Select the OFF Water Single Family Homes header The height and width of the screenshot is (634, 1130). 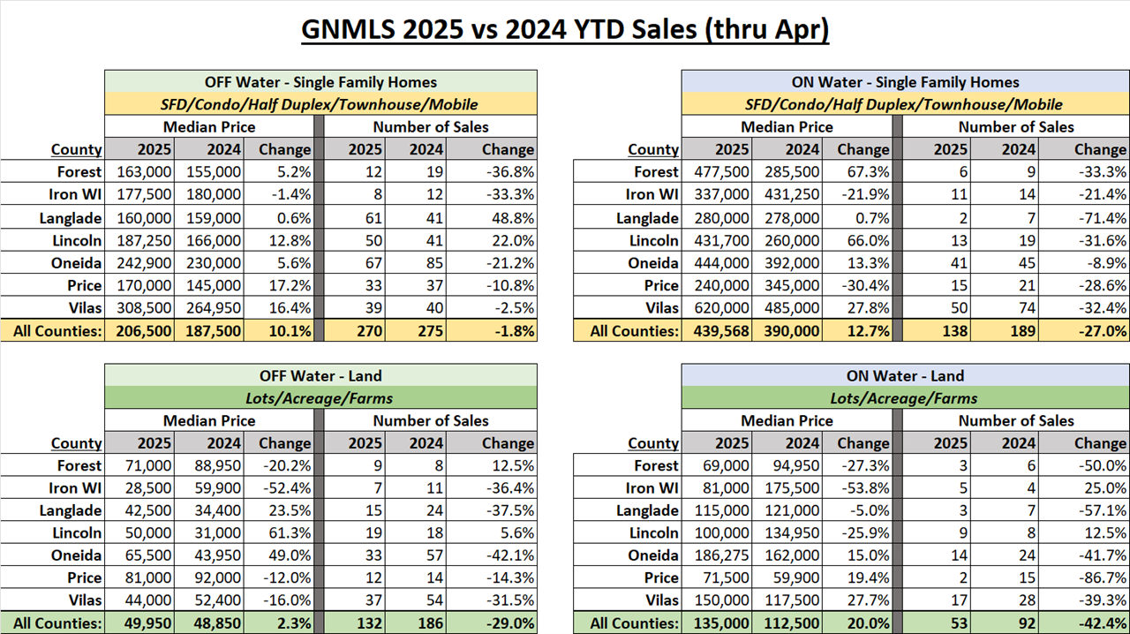(320, 82)
